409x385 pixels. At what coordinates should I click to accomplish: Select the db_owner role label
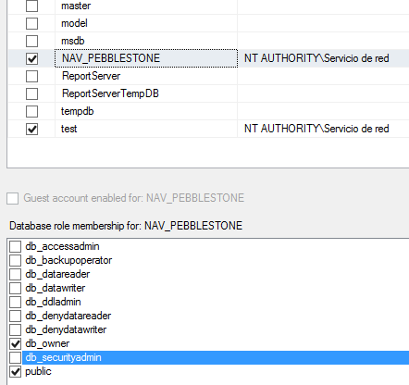point(47,343)
